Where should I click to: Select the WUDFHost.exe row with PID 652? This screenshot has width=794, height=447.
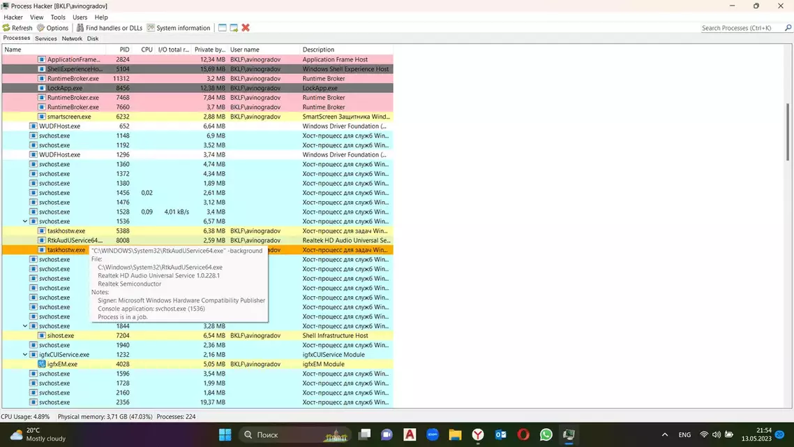(x=197, y=126)
